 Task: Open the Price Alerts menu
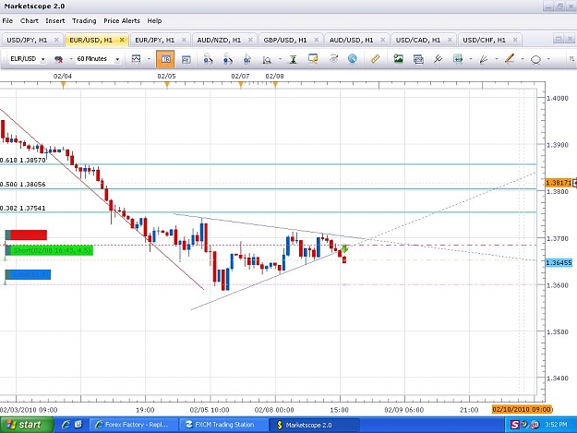tap(122, 21)
